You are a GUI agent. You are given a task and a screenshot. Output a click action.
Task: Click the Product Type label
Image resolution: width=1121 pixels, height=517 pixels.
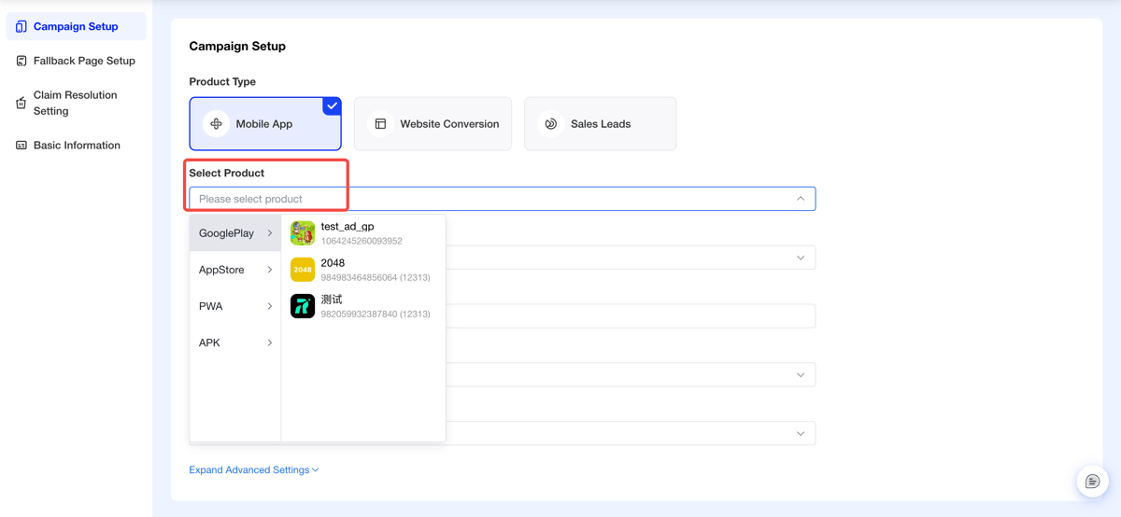(x=222, y=81)
